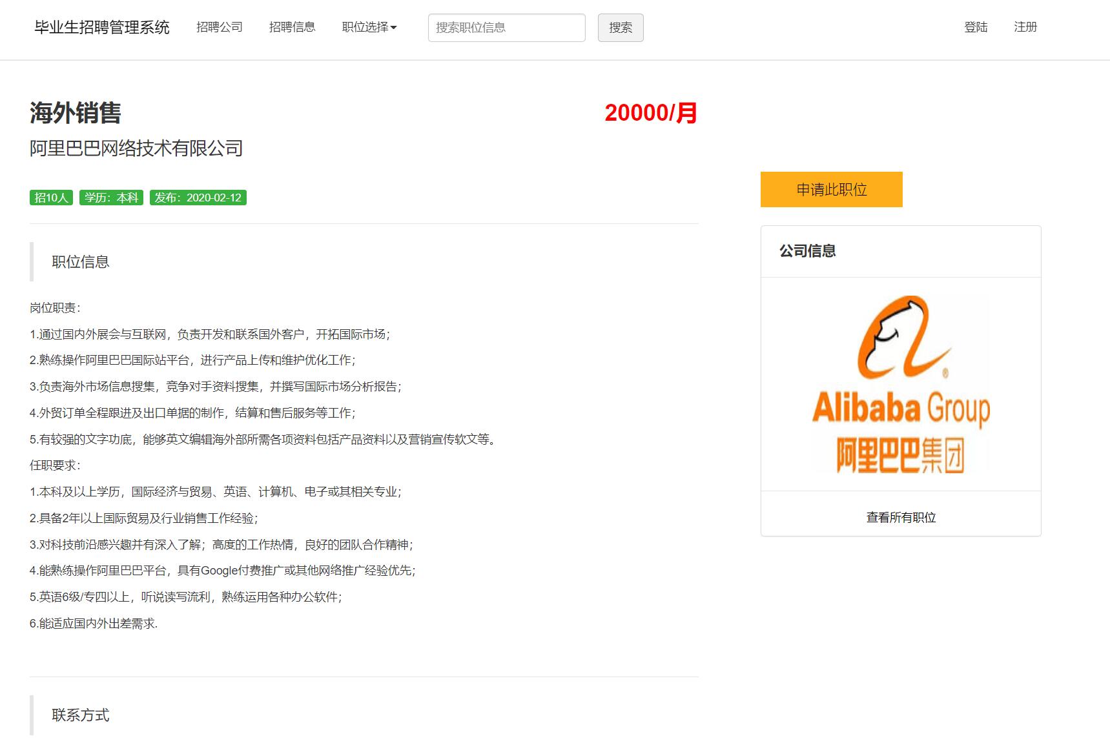The width and height of the screenshot is (1110, 754).
Task: Click the line 6.能适应国内外出差需求
Action: [x=94, y=624]
